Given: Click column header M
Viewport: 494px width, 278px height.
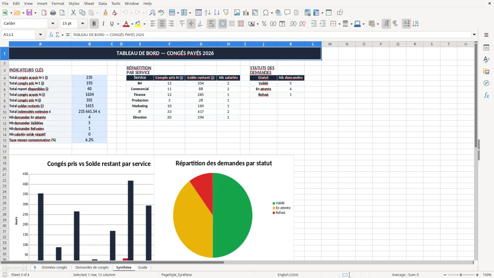Looking at the screenshot, I should [330, 44].
